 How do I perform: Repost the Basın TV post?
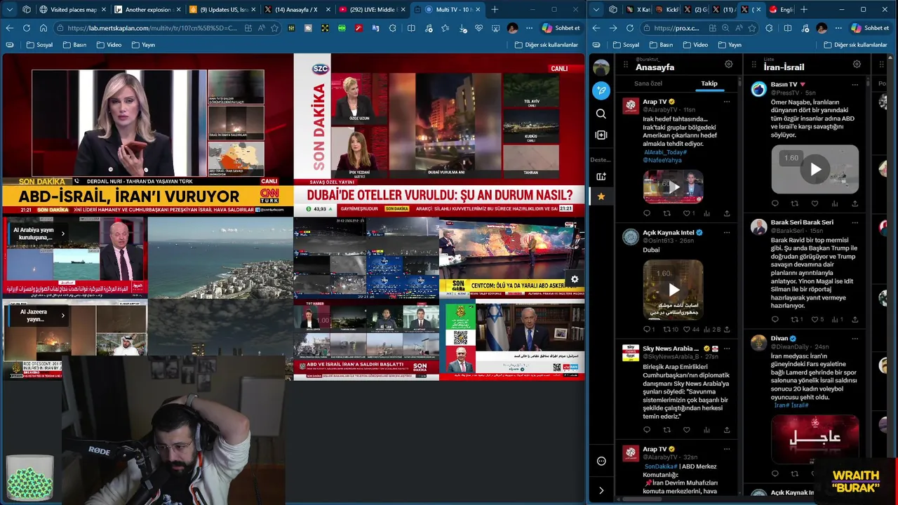coord(795,203)
